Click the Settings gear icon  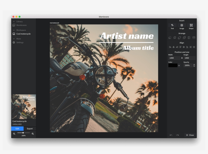(x=14, y=42)
